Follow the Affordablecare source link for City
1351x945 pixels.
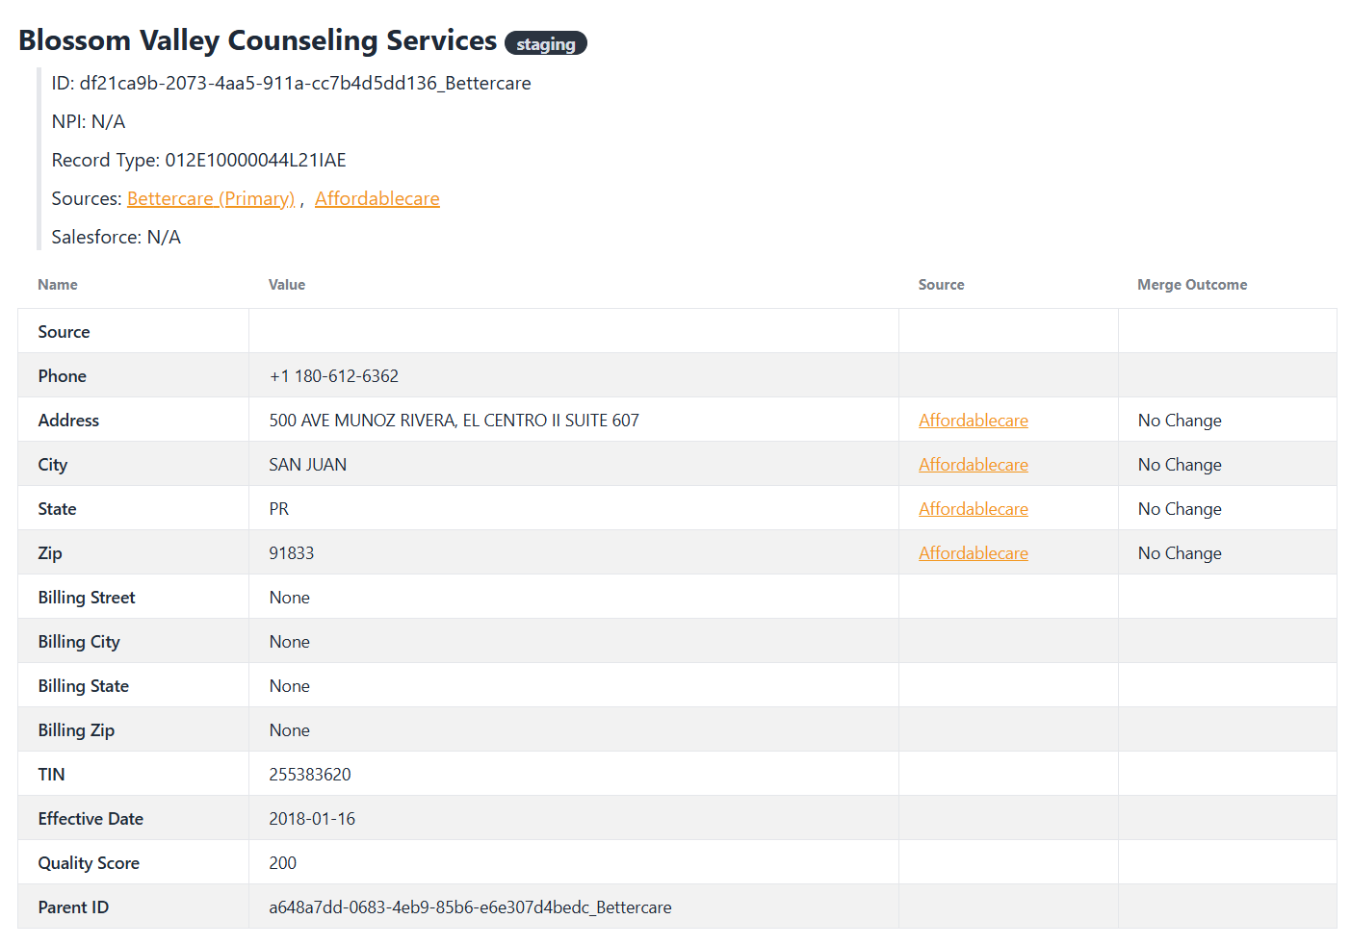point(973,465)
